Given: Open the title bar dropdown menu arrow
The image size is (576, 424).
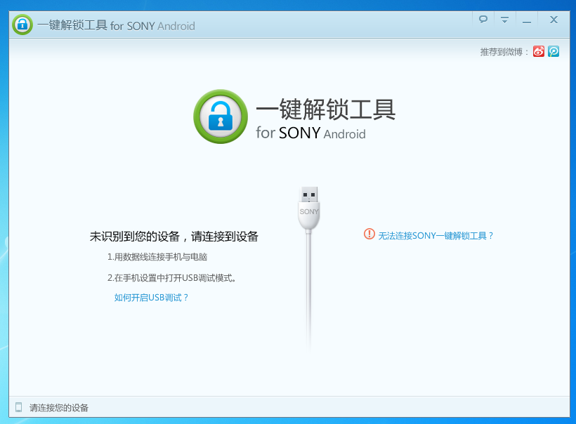Looking at the screenshot, I should pos(505,20).
